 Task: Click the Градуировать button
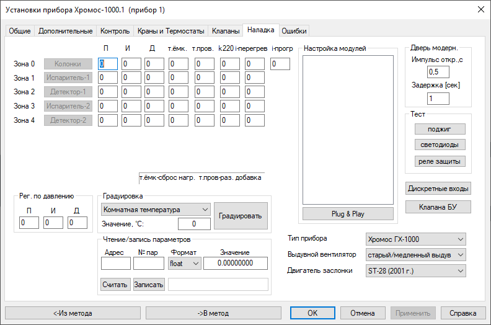[241, 216]
